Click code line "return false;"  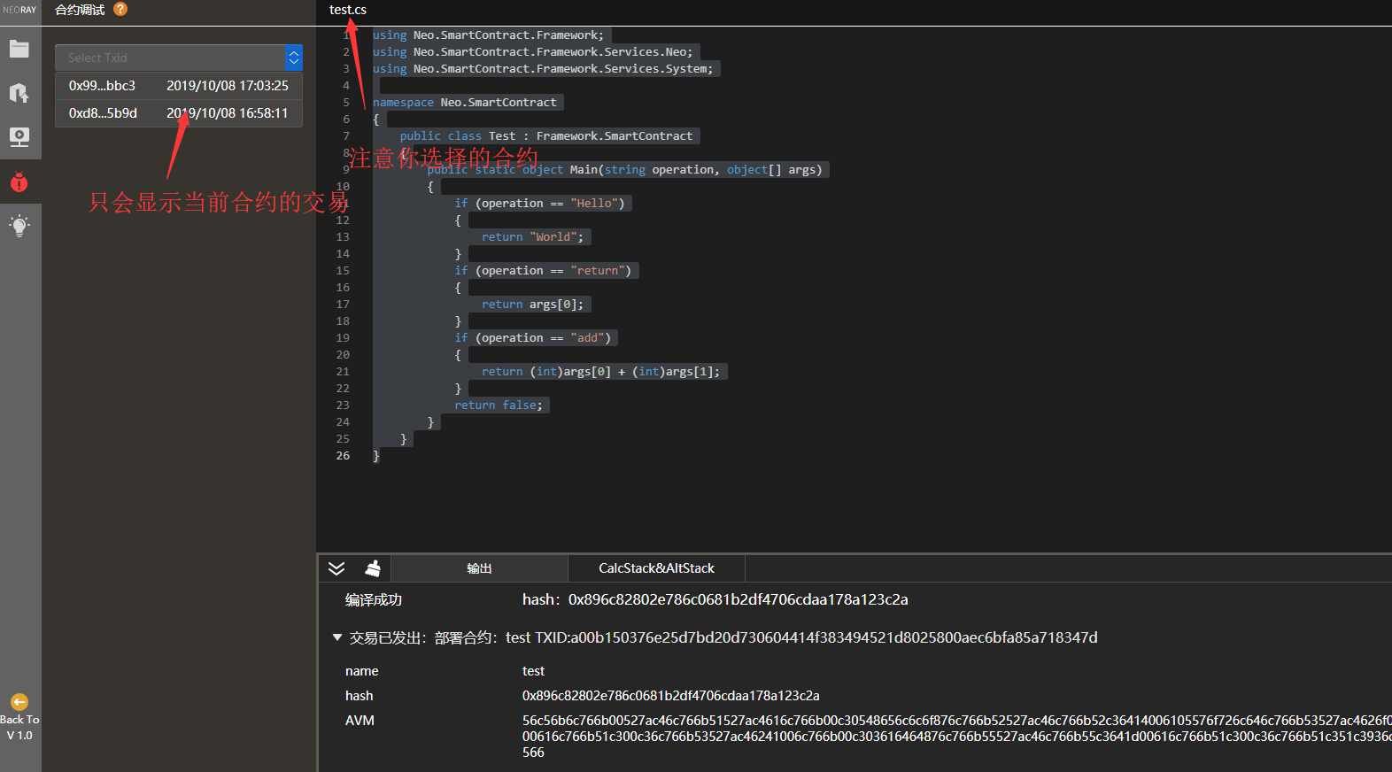[x=499, y=405]
